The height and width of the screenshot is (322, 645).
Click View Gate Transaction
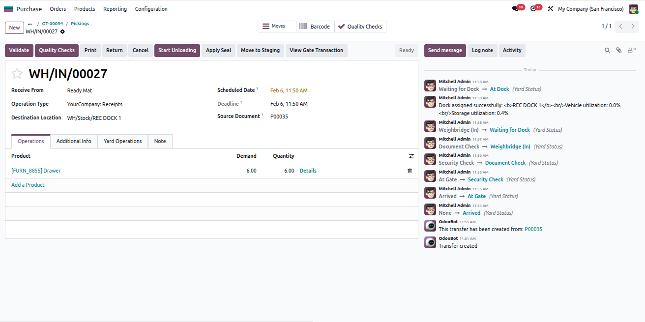click(317, 50)
